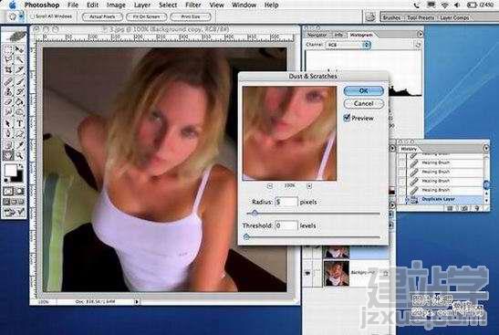
Task: Hide the Background layer eye icon
Action: coord(307,273)
